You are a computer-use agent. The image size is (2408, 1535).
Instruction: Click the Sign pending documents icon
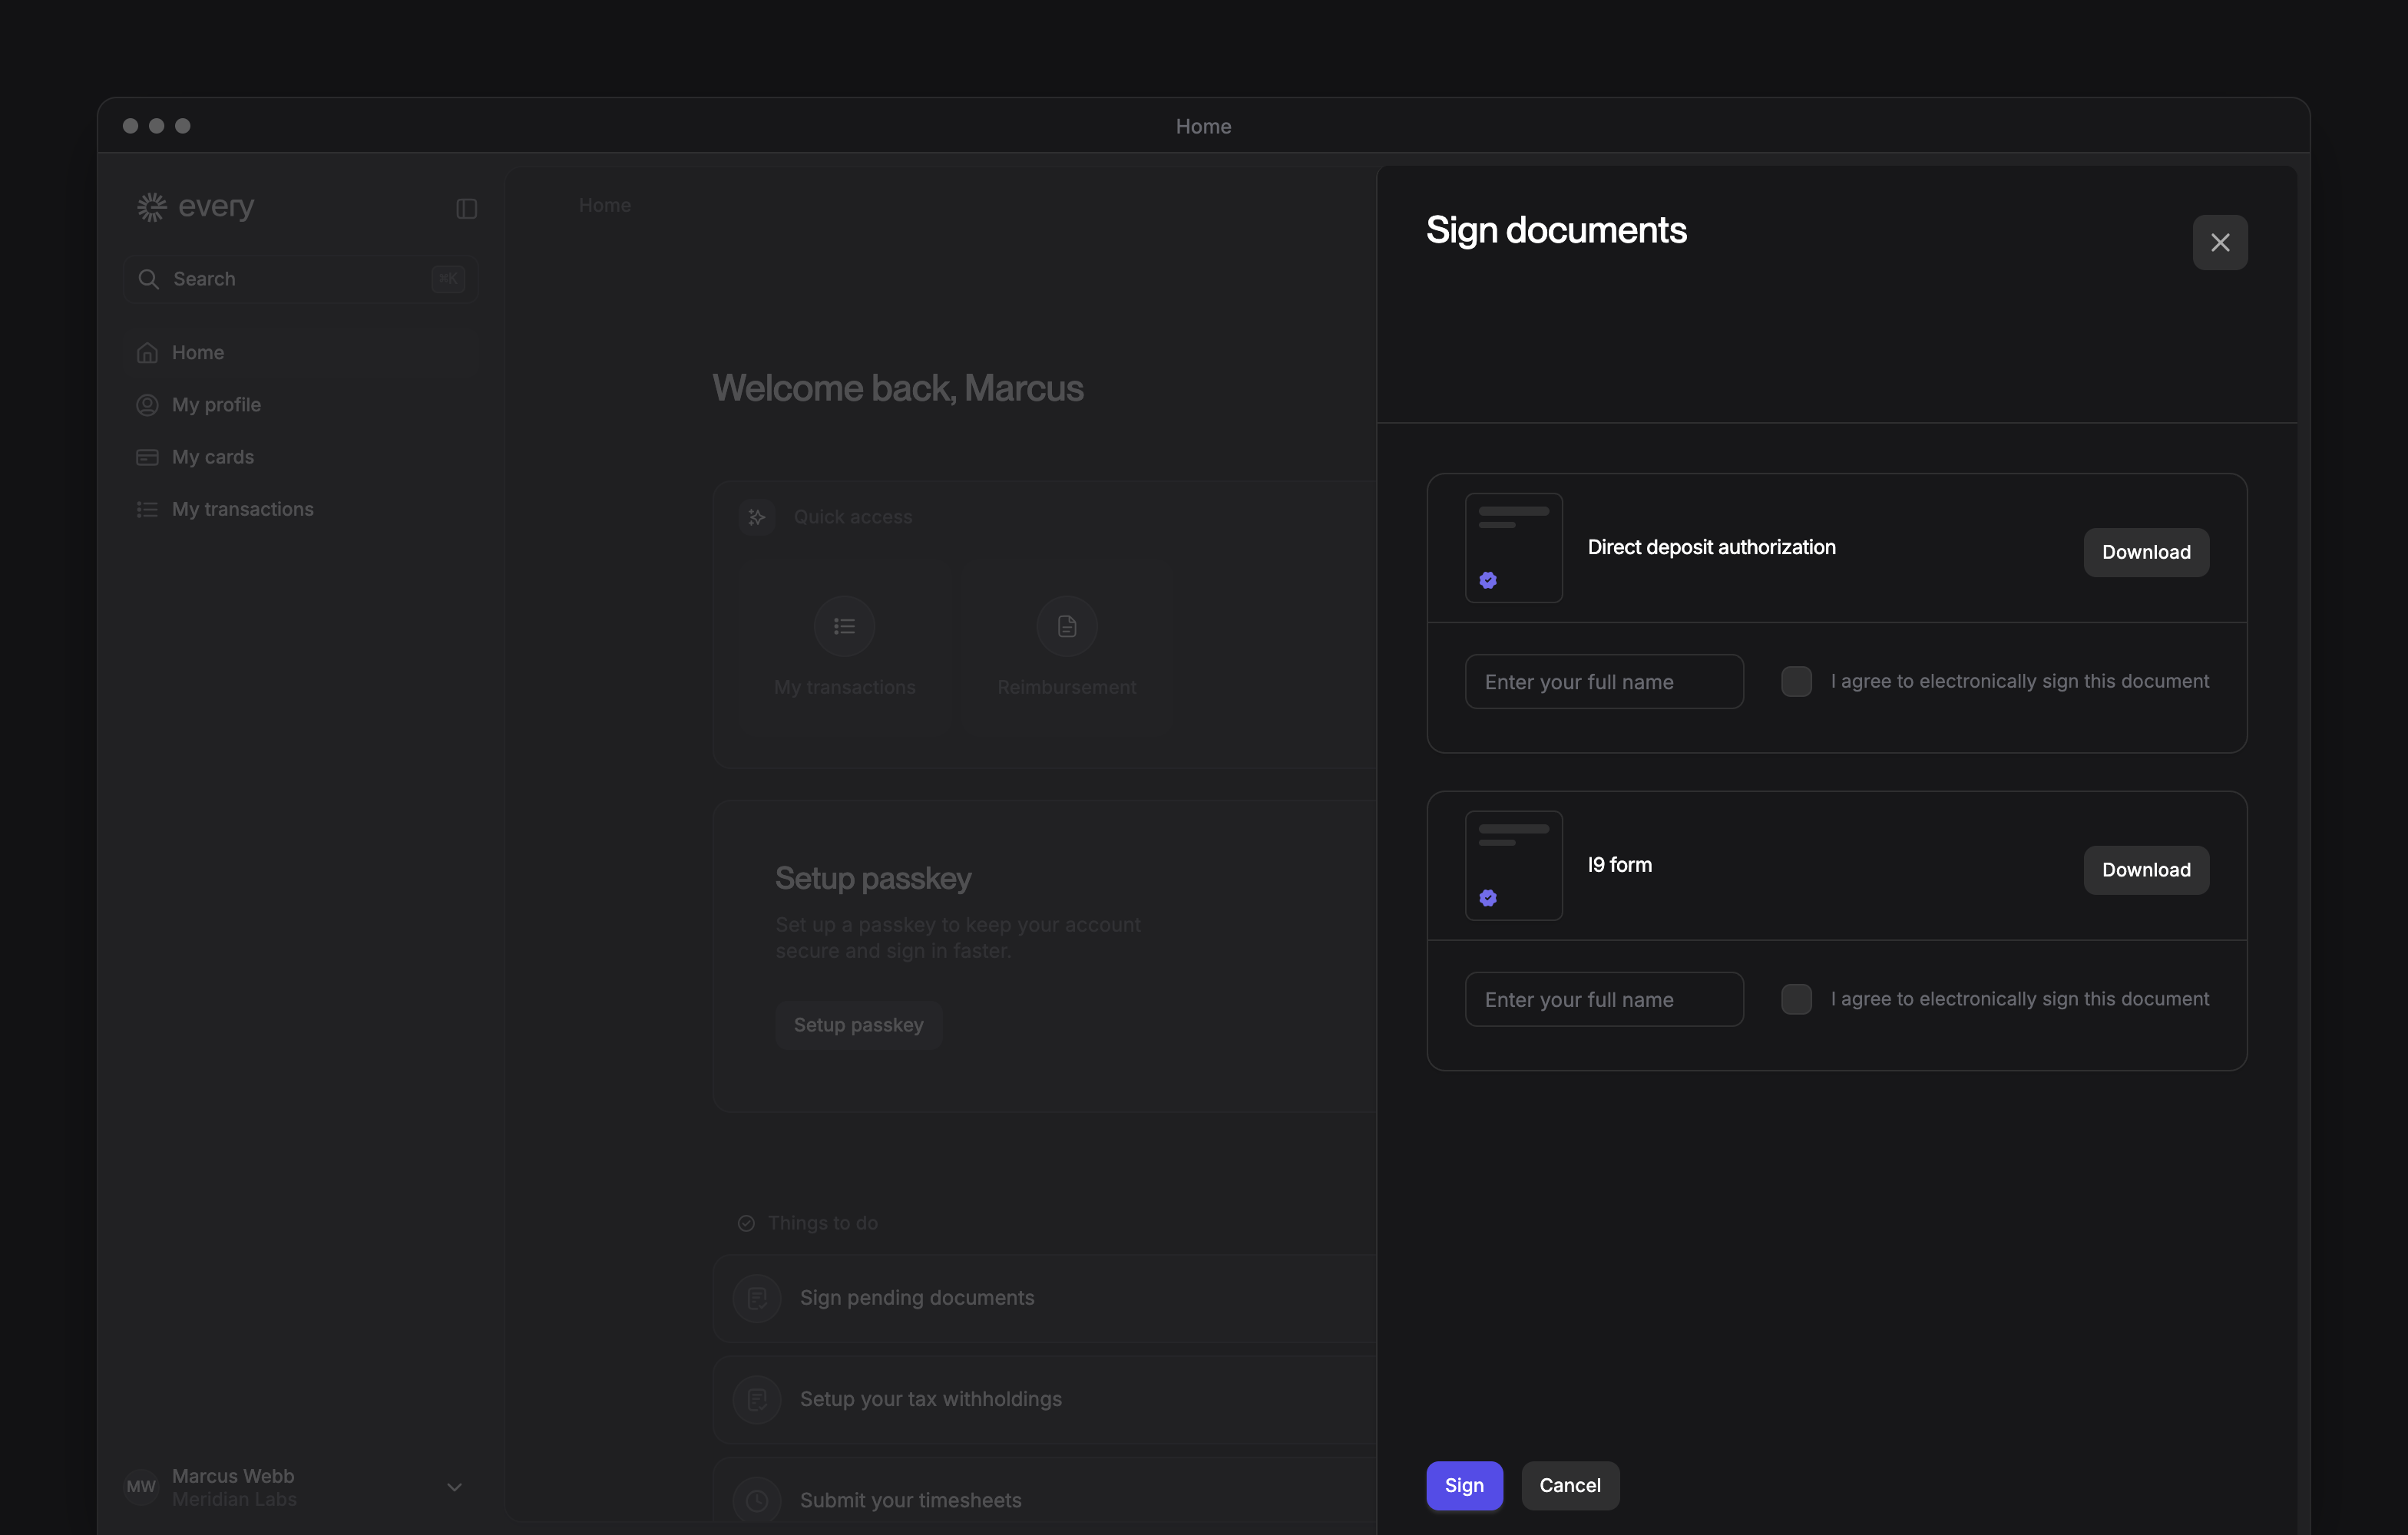coord(757,1298)
